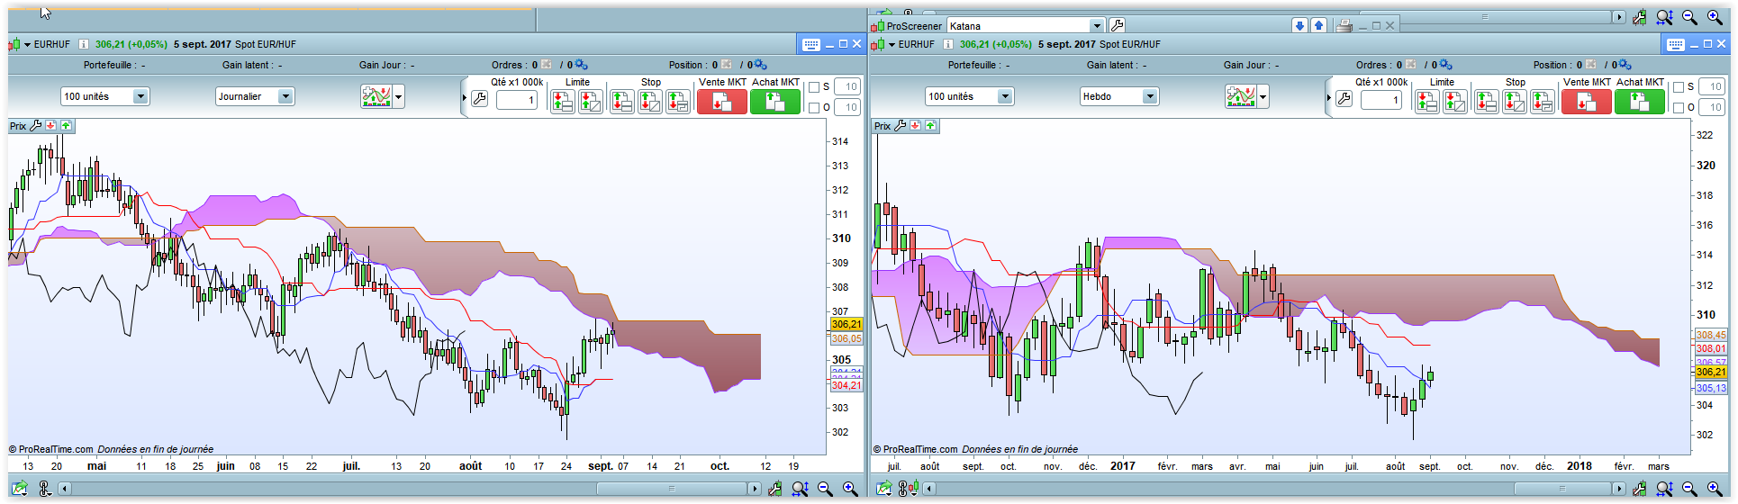Click the second Limite order icon in the left chart
Image resolution: width=1738 pixels, height=504 pixels.
[x=591, y=102]
